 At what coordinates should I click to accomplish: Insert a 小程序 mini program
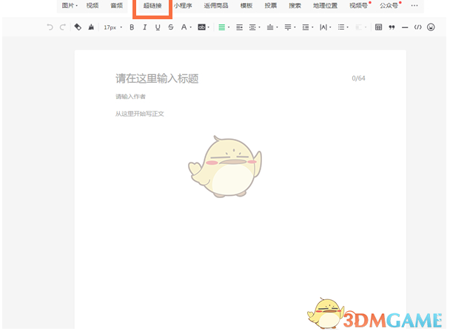183,5
